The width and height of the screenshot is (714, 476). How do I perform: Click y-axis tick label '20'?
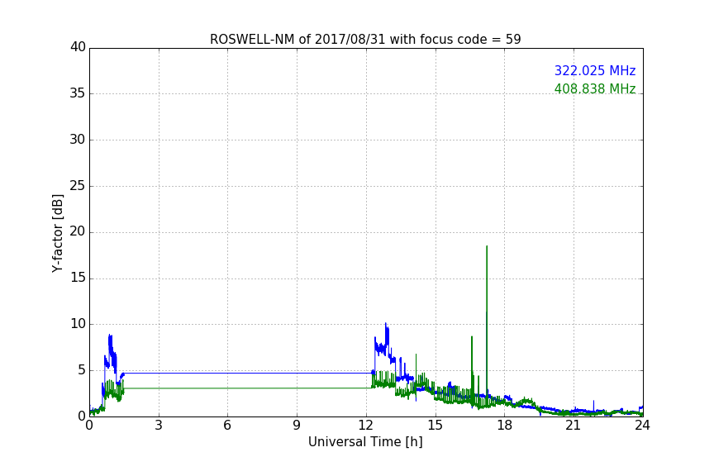[x=78, y=231]
